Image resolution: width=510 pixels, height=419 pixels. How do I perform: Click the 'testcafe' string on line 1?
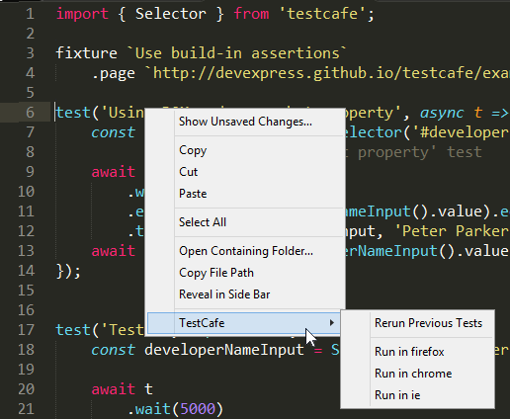coord(322,14)
